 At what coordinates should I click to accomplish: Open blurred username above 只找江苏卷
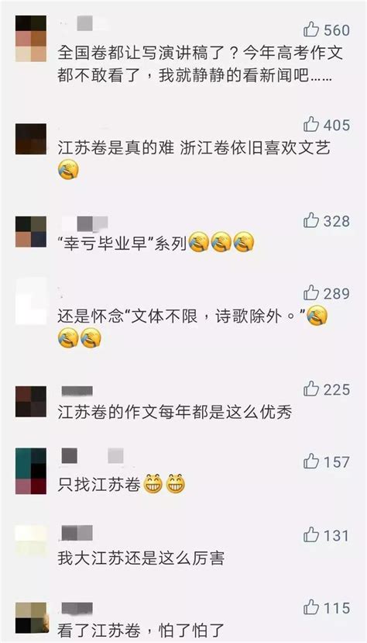[x=92, y=455]
